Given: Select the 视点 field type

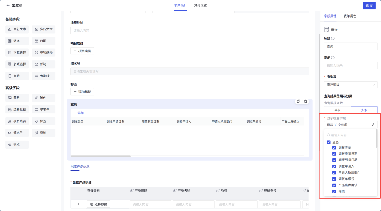Looking at the screenshot, I should tap(17, 144).
